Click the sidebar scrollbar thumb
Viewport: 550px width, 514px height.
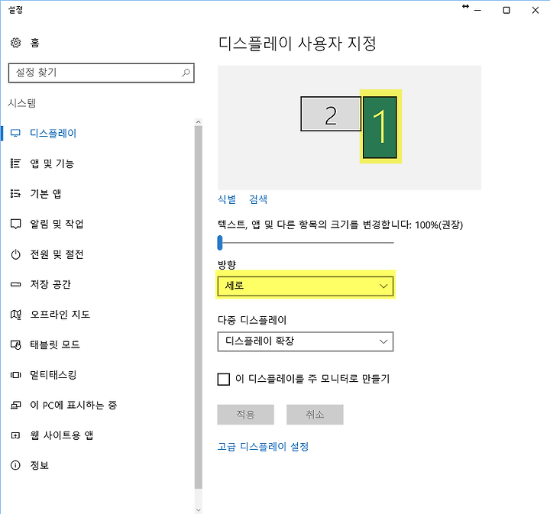(199, 307)
